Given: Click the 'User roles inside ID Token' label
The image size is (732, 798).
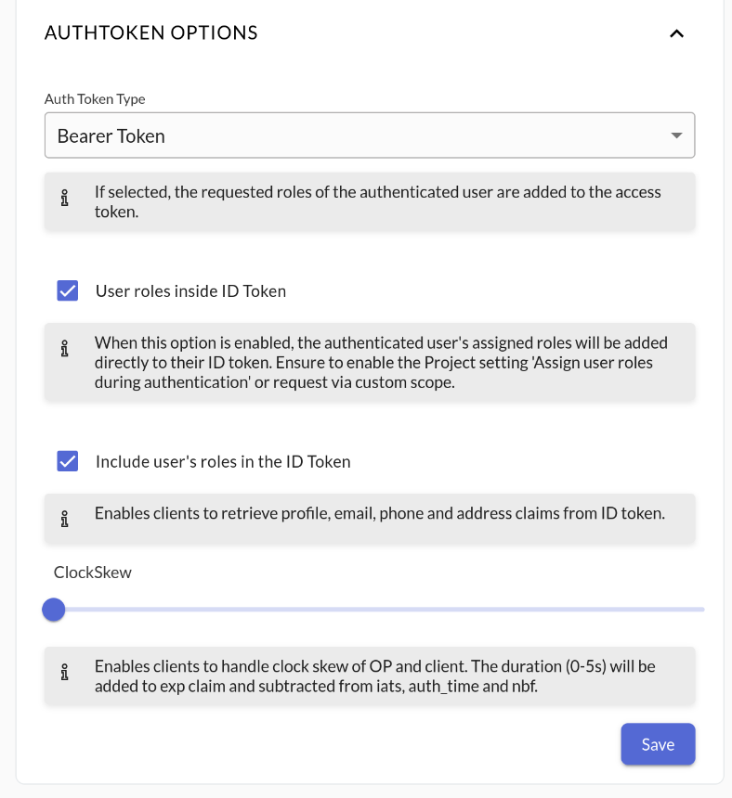Looking at the screenshot, I should (x=190, y=291).
